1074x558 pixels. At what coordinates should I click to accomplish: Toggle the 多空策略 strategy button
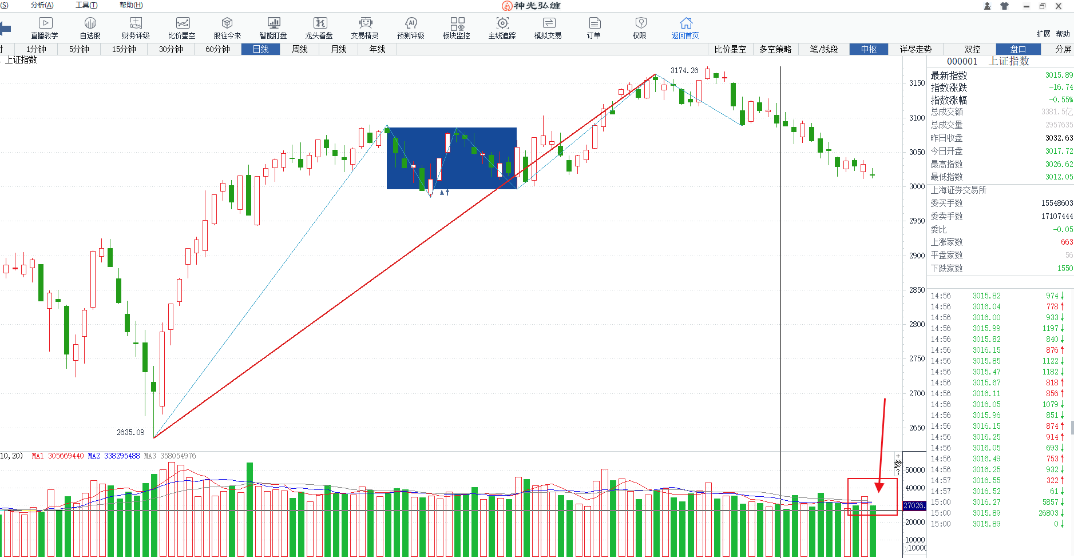point(775,49)
